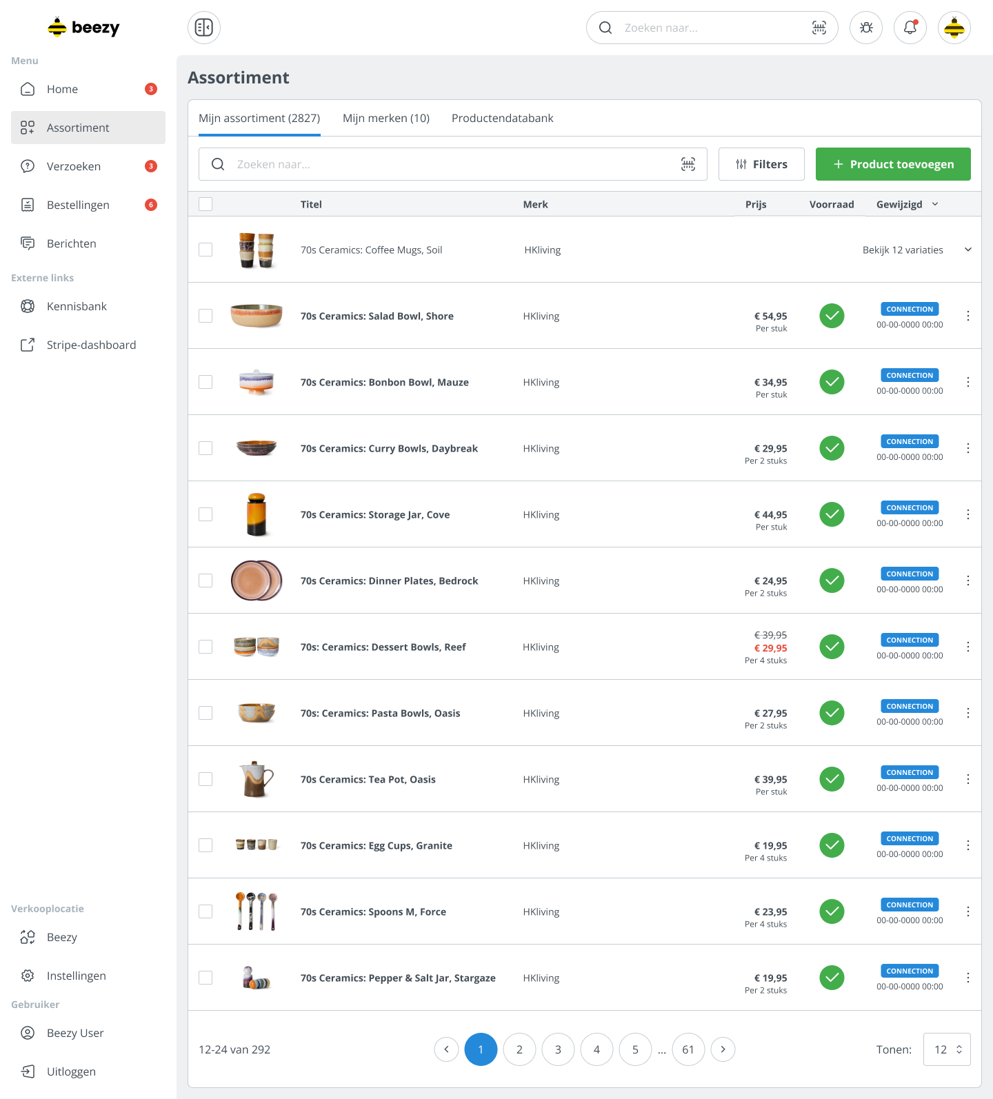Switch to Mijn merken tab
Screen dimensions: 993x1099
386,118
